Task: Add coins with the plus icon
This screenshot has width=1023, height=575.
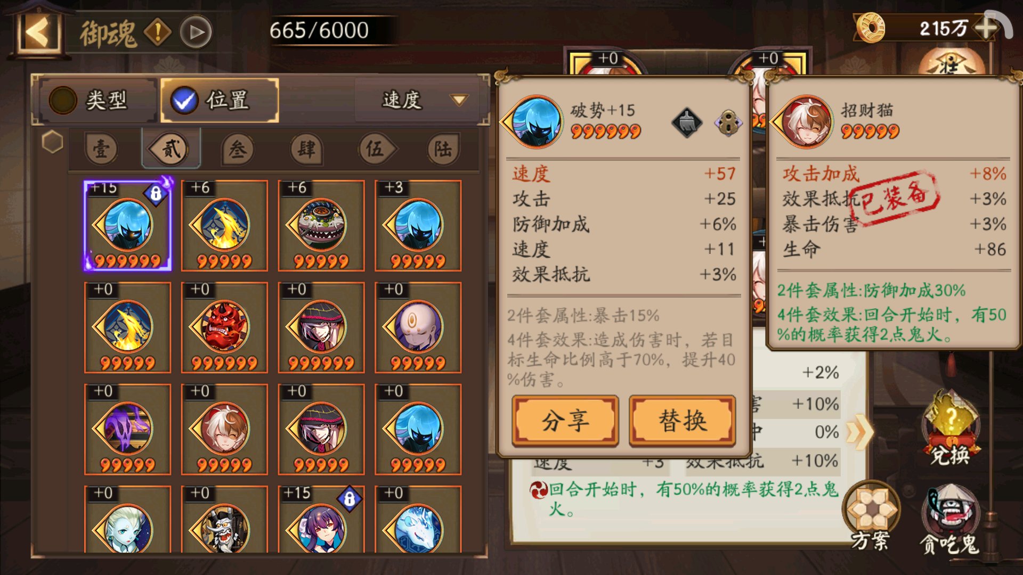Action: coord(987,28)
